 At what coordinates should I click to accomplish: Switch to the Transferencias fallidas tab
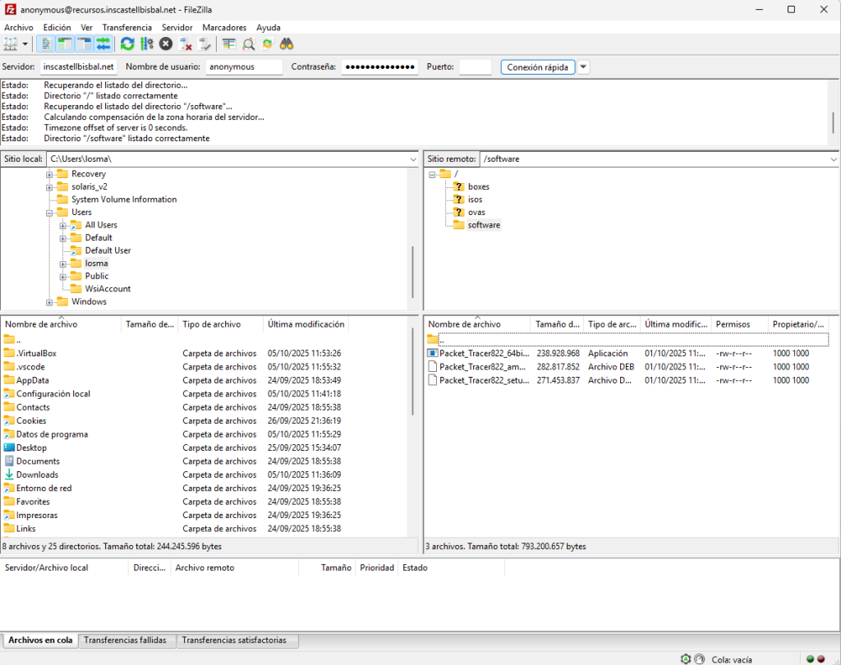pyautogui.click(x=125, y=640)
